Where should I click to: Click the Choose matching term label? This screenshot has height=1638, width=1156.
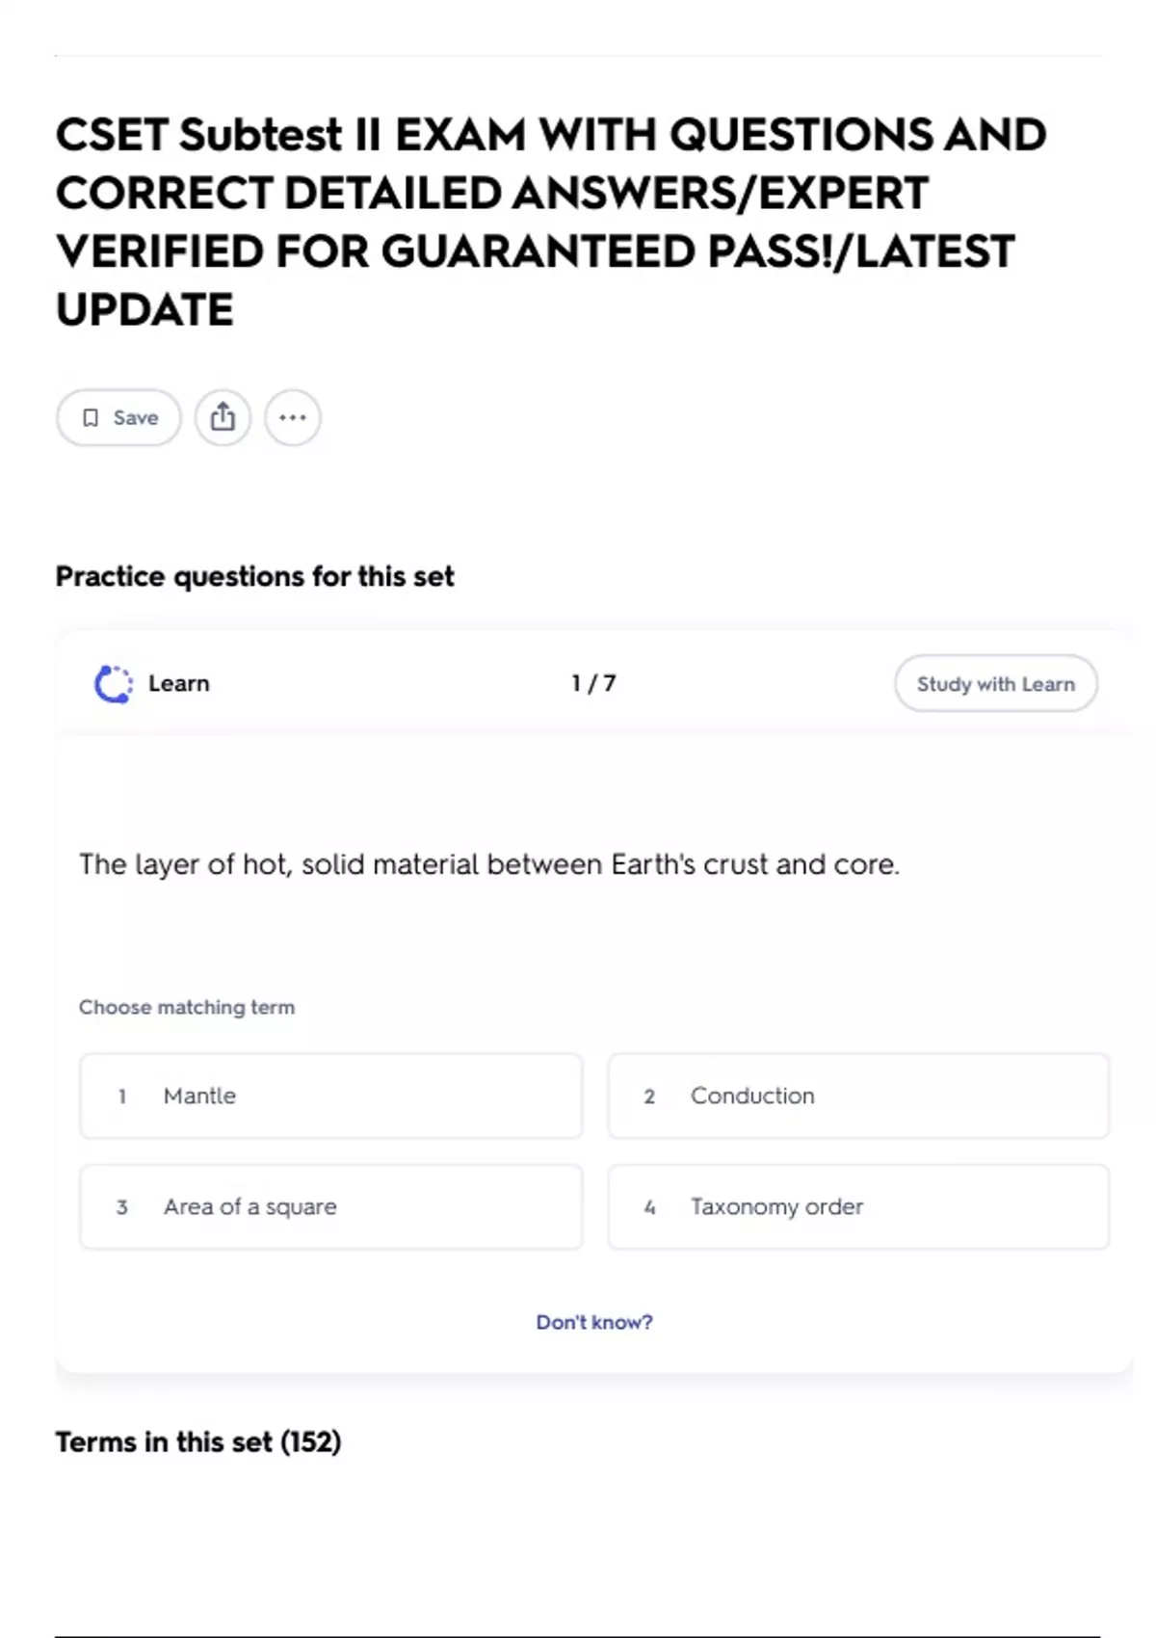tap(187, 1007)
